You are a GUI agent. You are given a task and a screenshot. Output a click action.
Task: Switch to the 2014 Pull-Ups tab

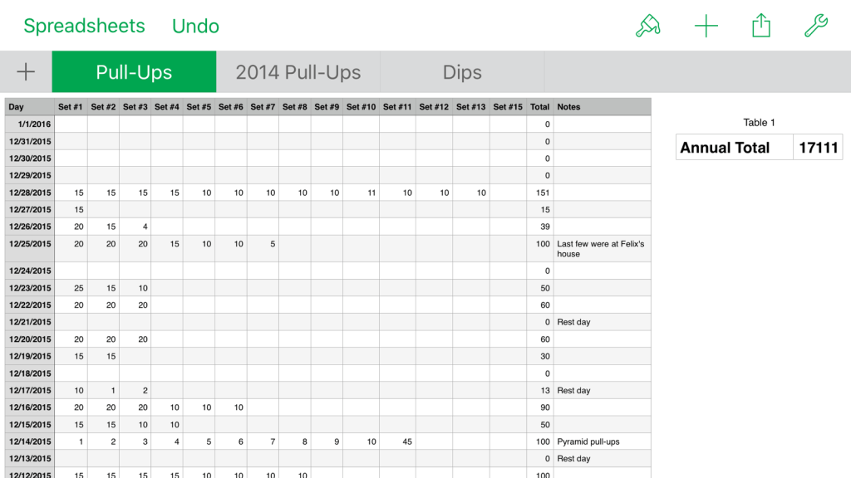click(x=298, y=72)
